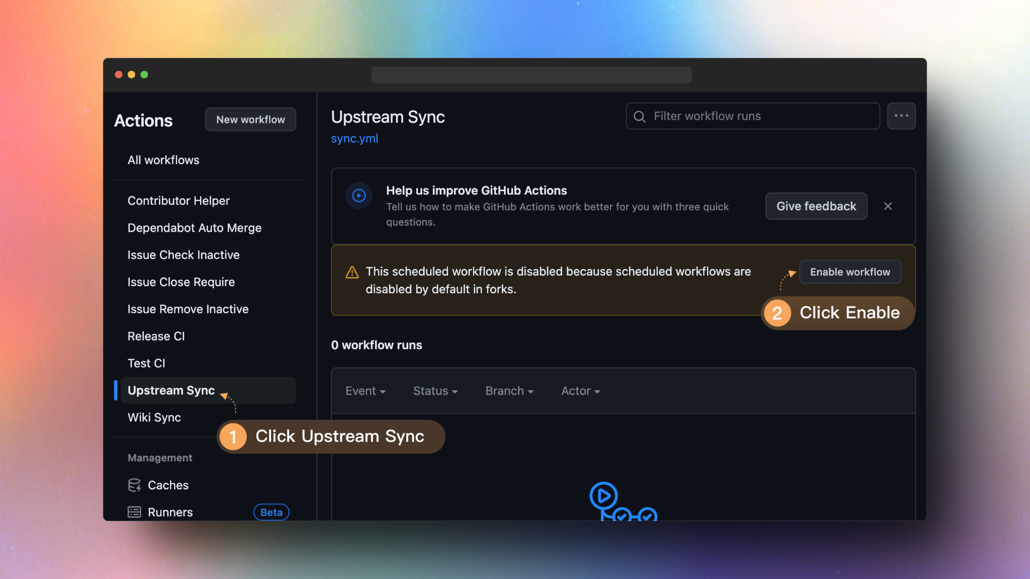The image size is (1030, 579).
Task: Enable the disabled scheduled workflow
Action: click(850, 271)
